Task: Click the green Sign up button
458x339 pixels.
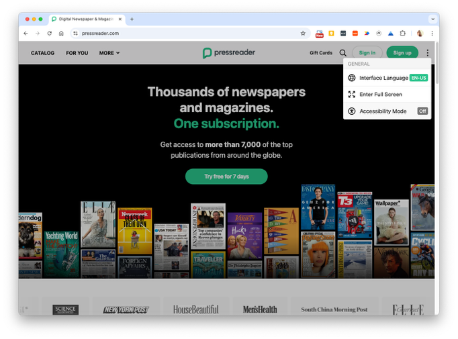Action: 402,53
